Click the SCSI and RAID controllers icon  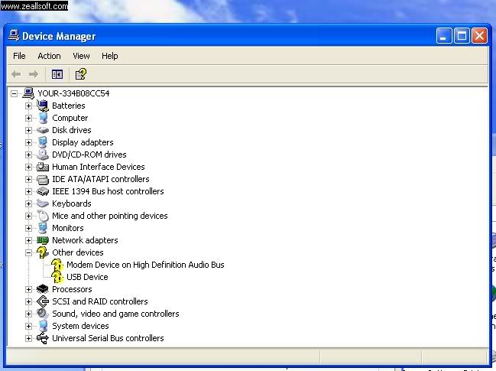43,301
